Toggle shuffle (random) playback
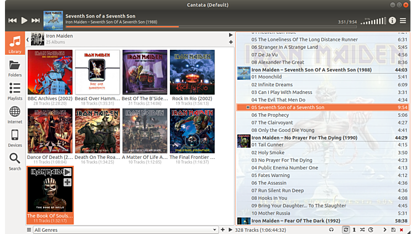The width and height of the screenshot is (416, 234). (x=362, y=230)
